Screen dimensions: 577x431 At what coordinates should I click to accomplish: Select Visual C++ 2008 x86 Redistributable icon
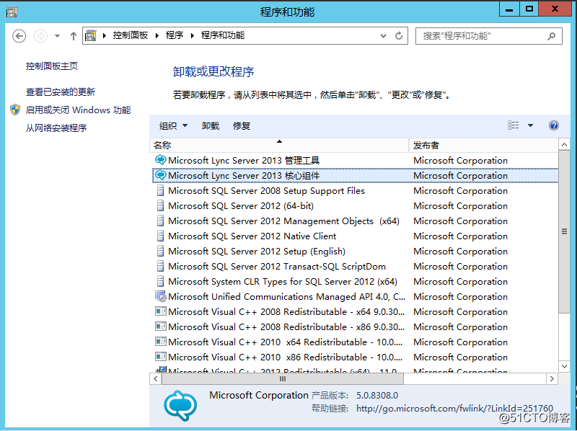[161, 326]
